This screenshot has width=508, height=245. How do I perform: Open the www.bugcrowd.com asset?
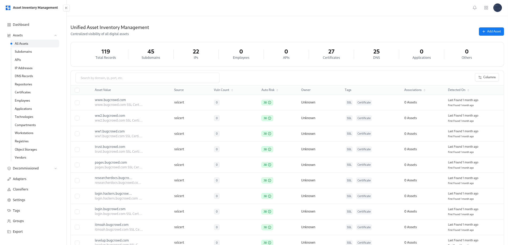tap(110, 100)
